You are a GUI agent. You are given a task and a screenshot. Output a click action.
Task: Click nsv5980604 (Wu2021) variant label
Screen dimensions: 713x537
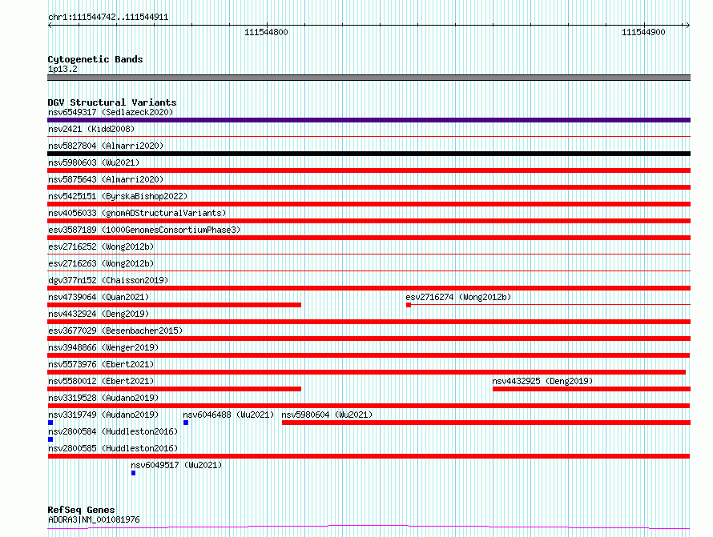point(327,415)
